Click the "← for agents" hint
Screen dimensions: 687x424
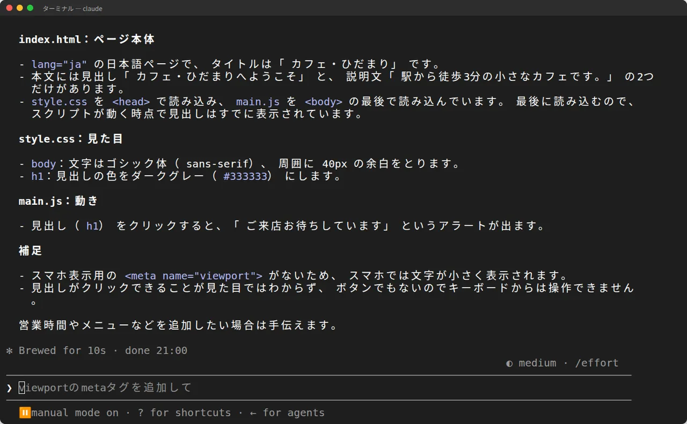(x=287, y=413)
